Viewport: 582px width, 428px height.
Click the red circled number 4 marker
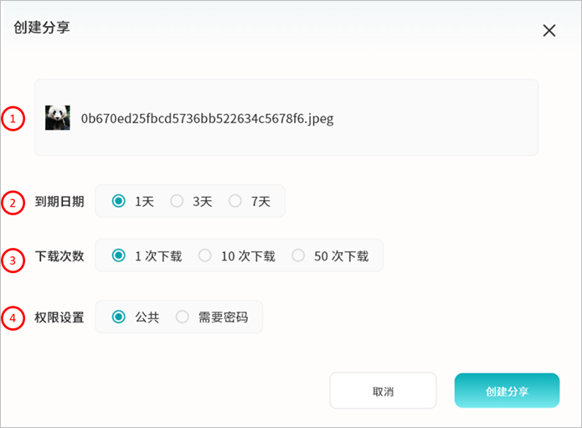(x=13, y=318)
